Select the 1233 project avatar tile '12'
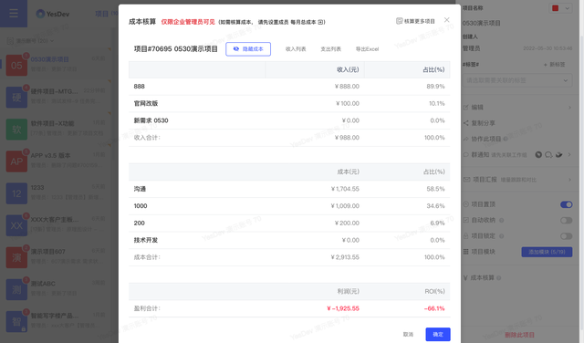This screenshot has height=343, width=584. [16, 193]
